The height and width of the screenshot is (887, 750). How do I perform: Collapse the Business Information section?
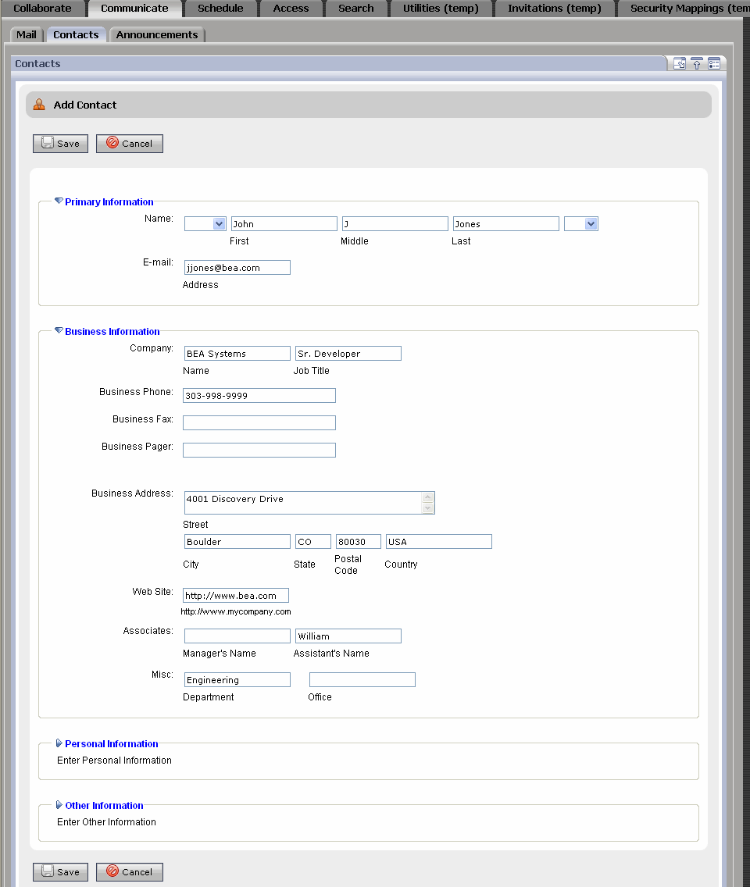point(59,330)
